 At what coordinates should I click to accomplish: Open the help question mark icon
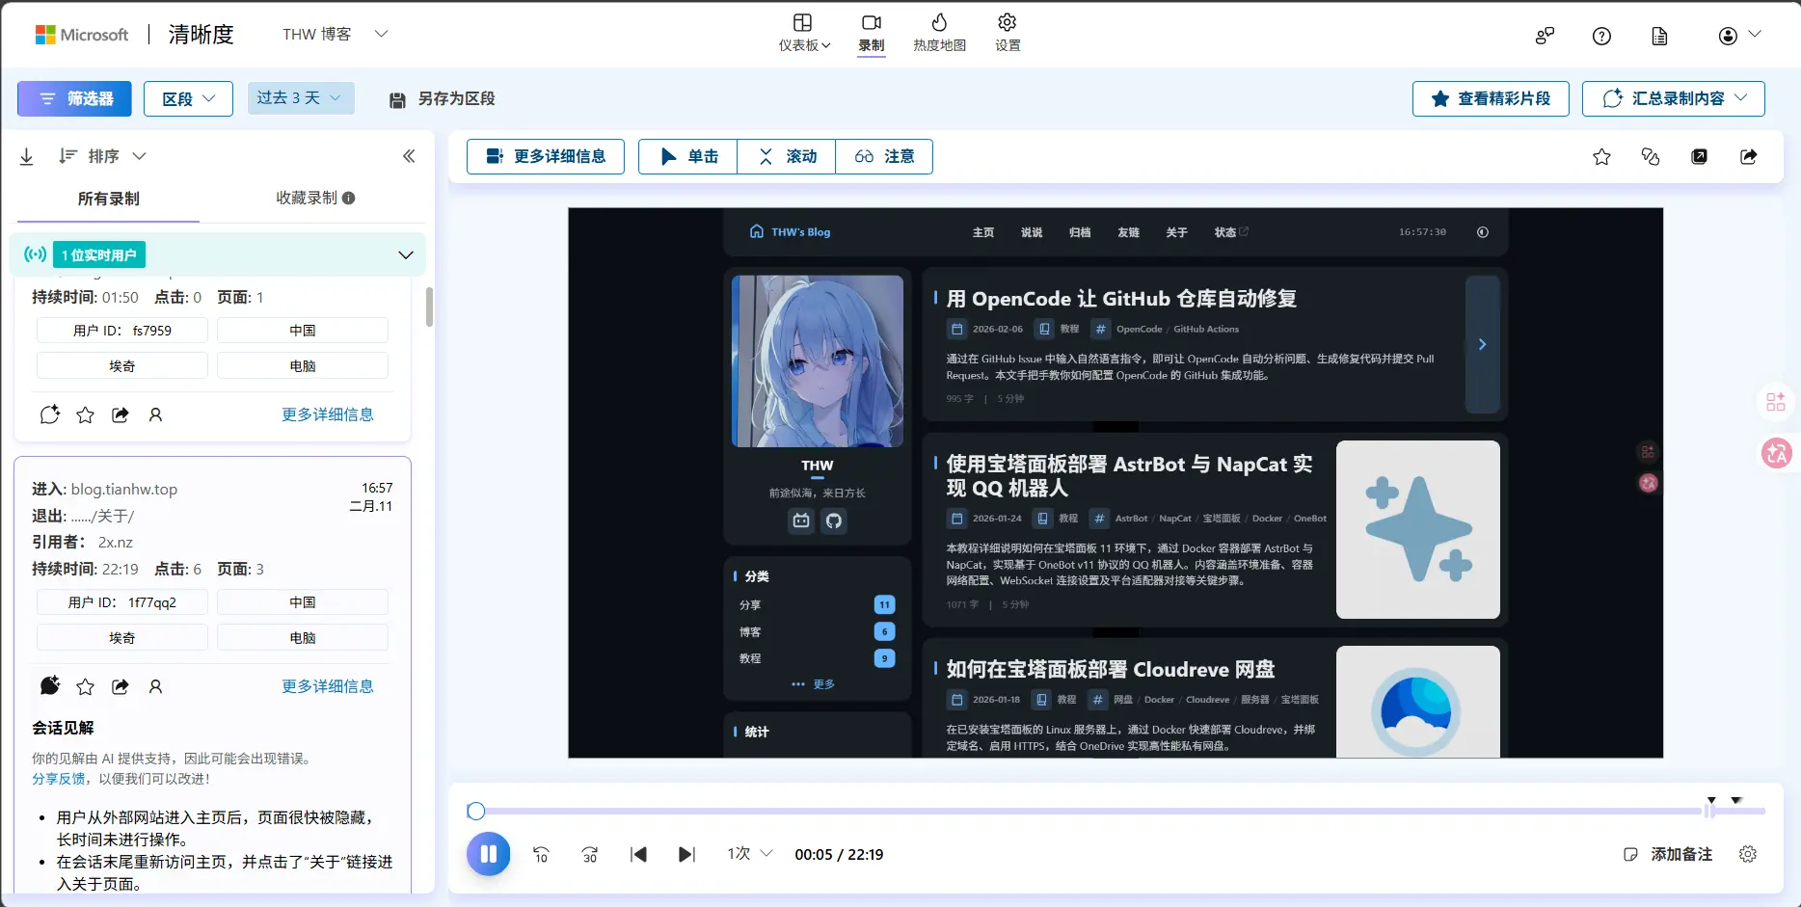1601,36
